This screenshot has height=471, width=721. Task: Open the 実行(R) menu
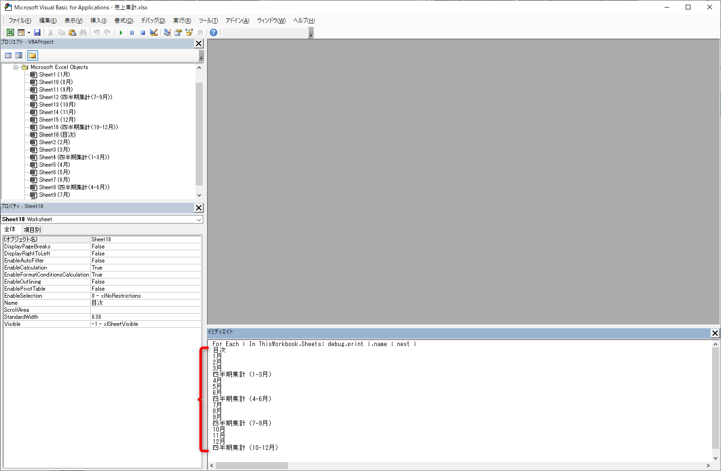coord(182,21)
